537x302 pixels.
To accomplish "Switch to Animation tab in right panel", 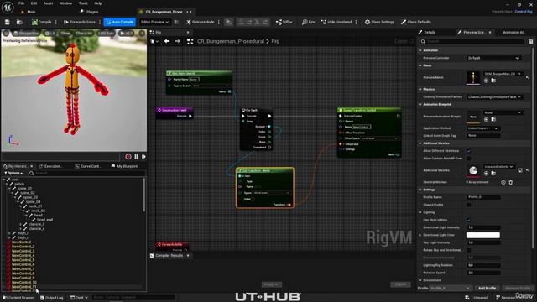I will (x=513, y=32).
